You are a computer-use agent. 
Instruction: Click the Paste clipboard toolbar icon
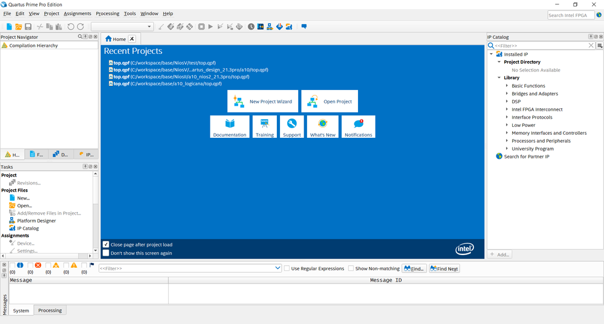coord(59,27)
